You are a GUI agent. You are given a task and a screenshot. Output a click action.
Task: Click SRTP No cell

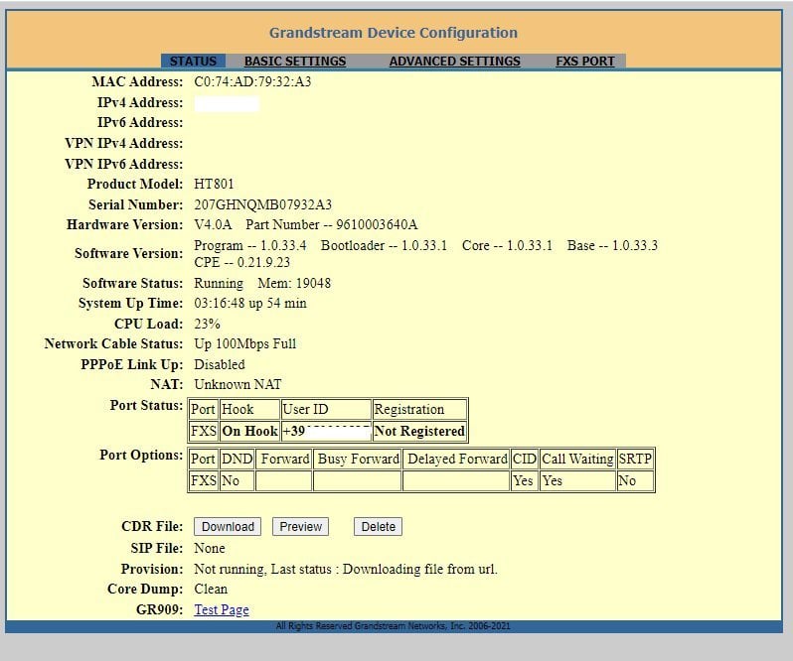pyautogui.click(x=636, y=480)
